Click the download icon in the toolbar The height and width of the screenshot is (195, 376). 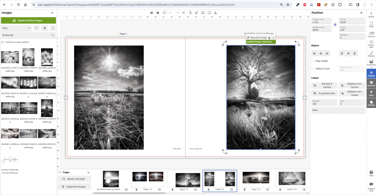point(216,12)
